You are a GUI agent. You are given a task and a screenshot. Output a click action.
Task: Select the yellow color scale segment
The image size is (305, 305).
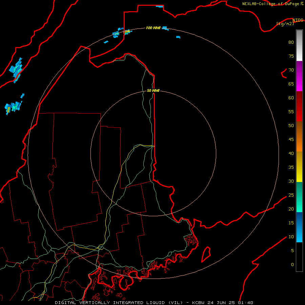[x=299, y=167]
